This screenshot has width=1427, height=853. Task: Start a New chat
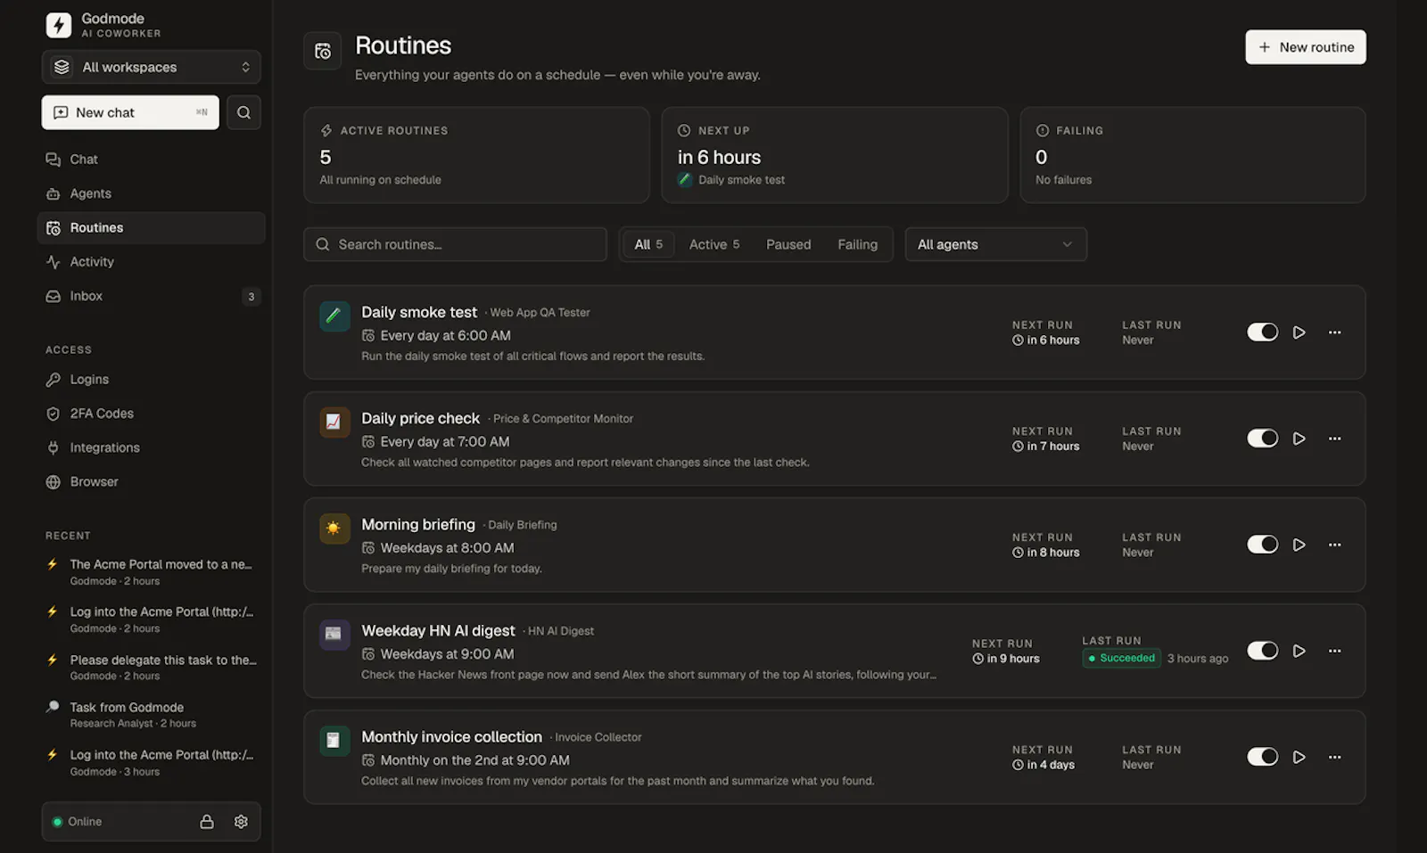tap(130, 112)
